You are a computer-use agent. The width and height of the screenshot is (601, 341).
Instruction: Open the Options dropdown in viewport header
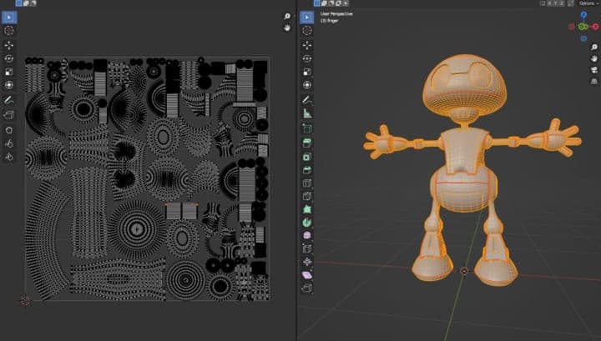pyautogui.click(x=587, y=3)
